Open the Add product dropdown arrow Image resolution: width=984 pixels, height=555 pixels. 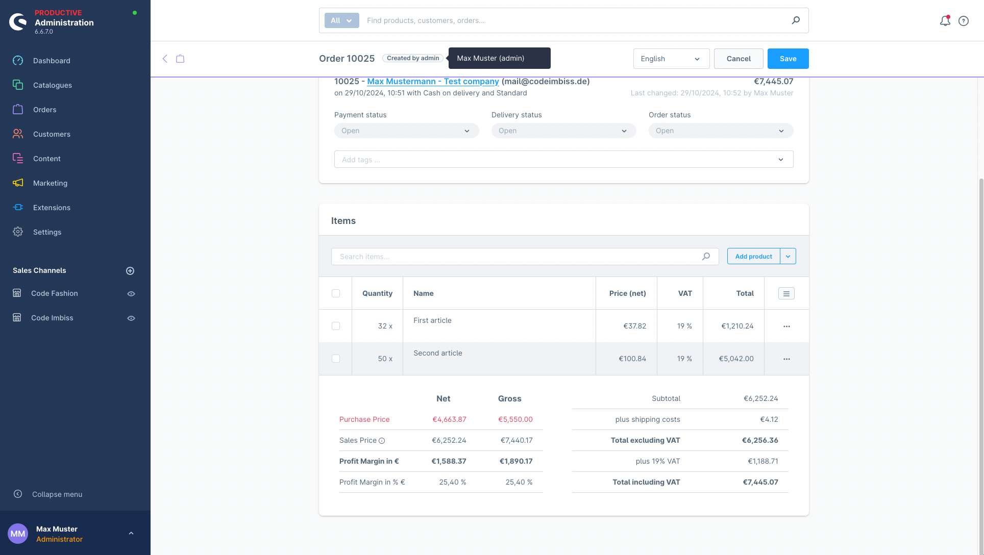tap(788, 256)
